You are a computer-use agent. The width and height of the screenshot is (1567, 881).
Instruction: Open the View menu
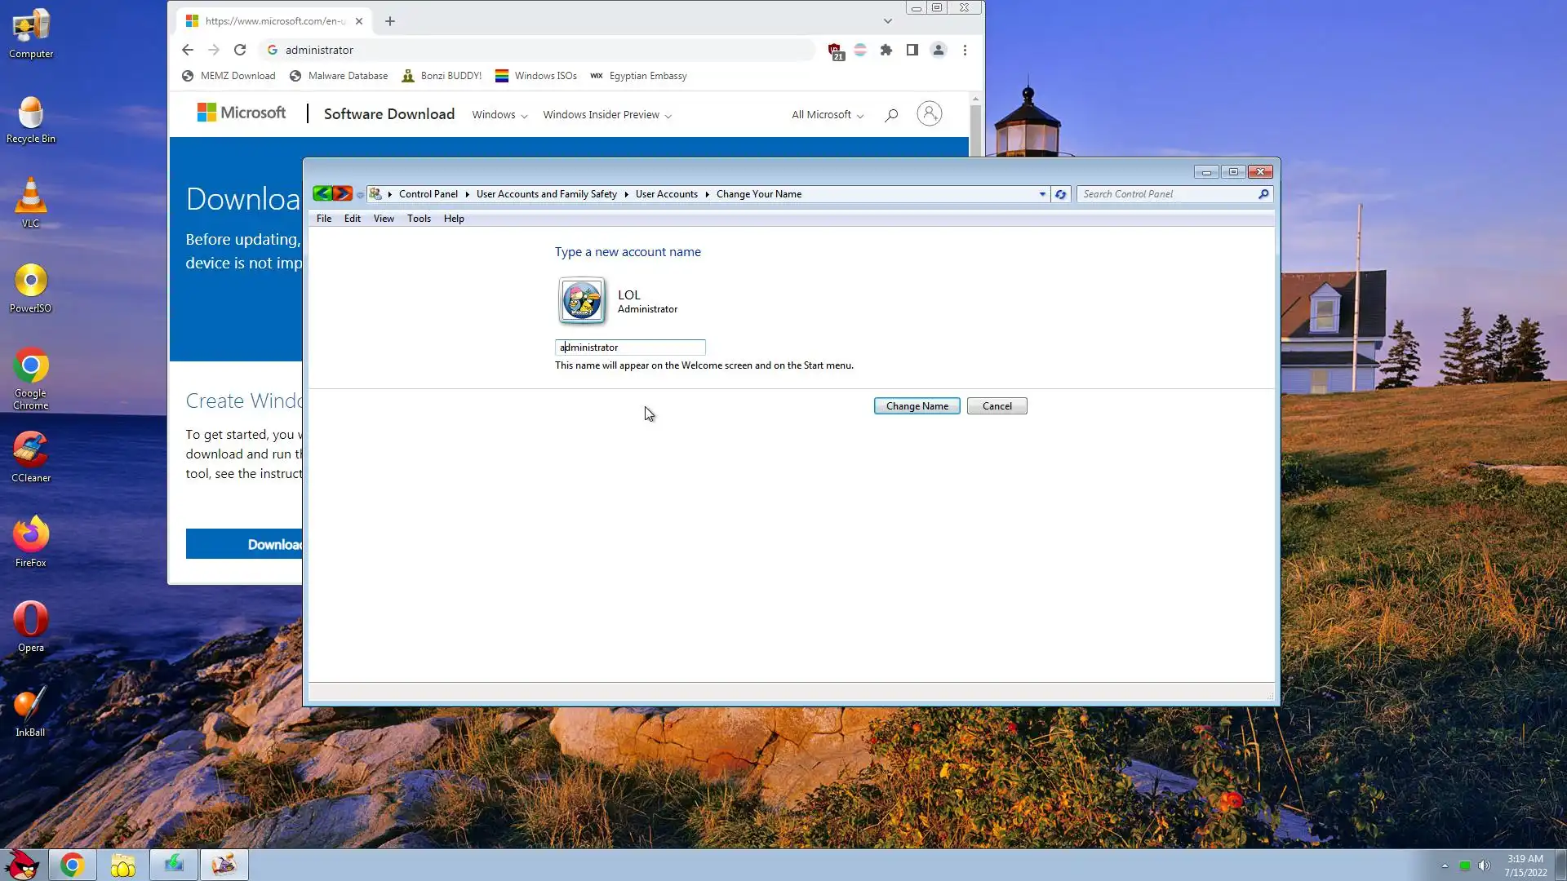point(384,219)
